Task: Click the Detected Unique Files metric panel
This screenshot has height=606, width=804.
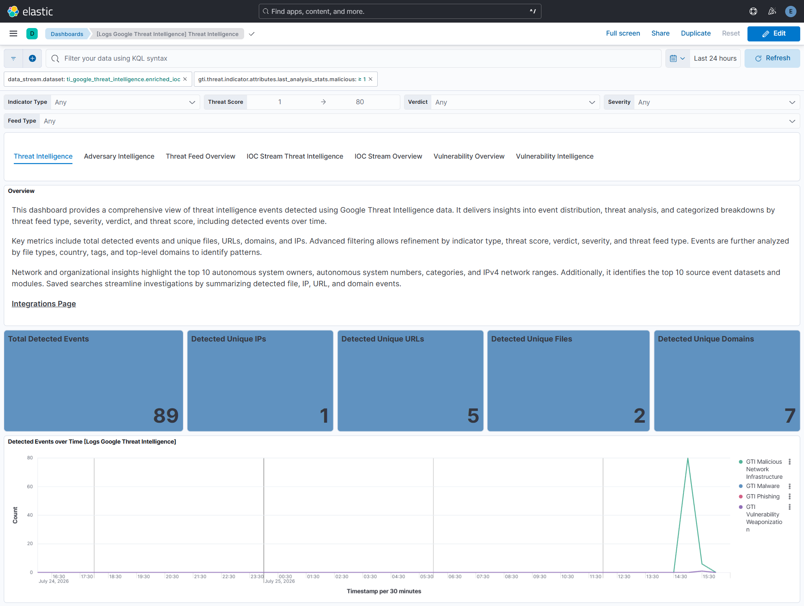Action: click(x=568, y=381)
